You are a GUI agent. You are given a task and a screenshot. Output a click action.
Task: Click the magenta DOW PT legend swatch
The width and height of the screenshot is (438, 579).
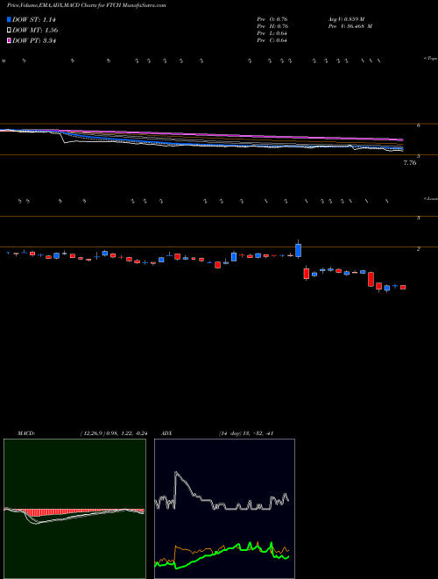coord(9,40)
